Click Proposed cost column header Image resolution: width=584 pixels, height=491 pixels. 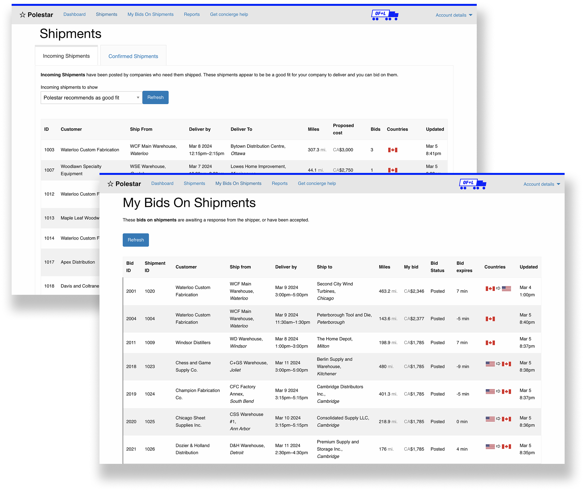(343, 129)
